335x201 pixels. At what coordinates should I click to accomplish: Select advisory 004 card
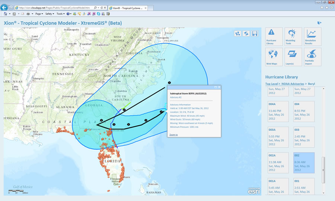click(x=304, y=111)
